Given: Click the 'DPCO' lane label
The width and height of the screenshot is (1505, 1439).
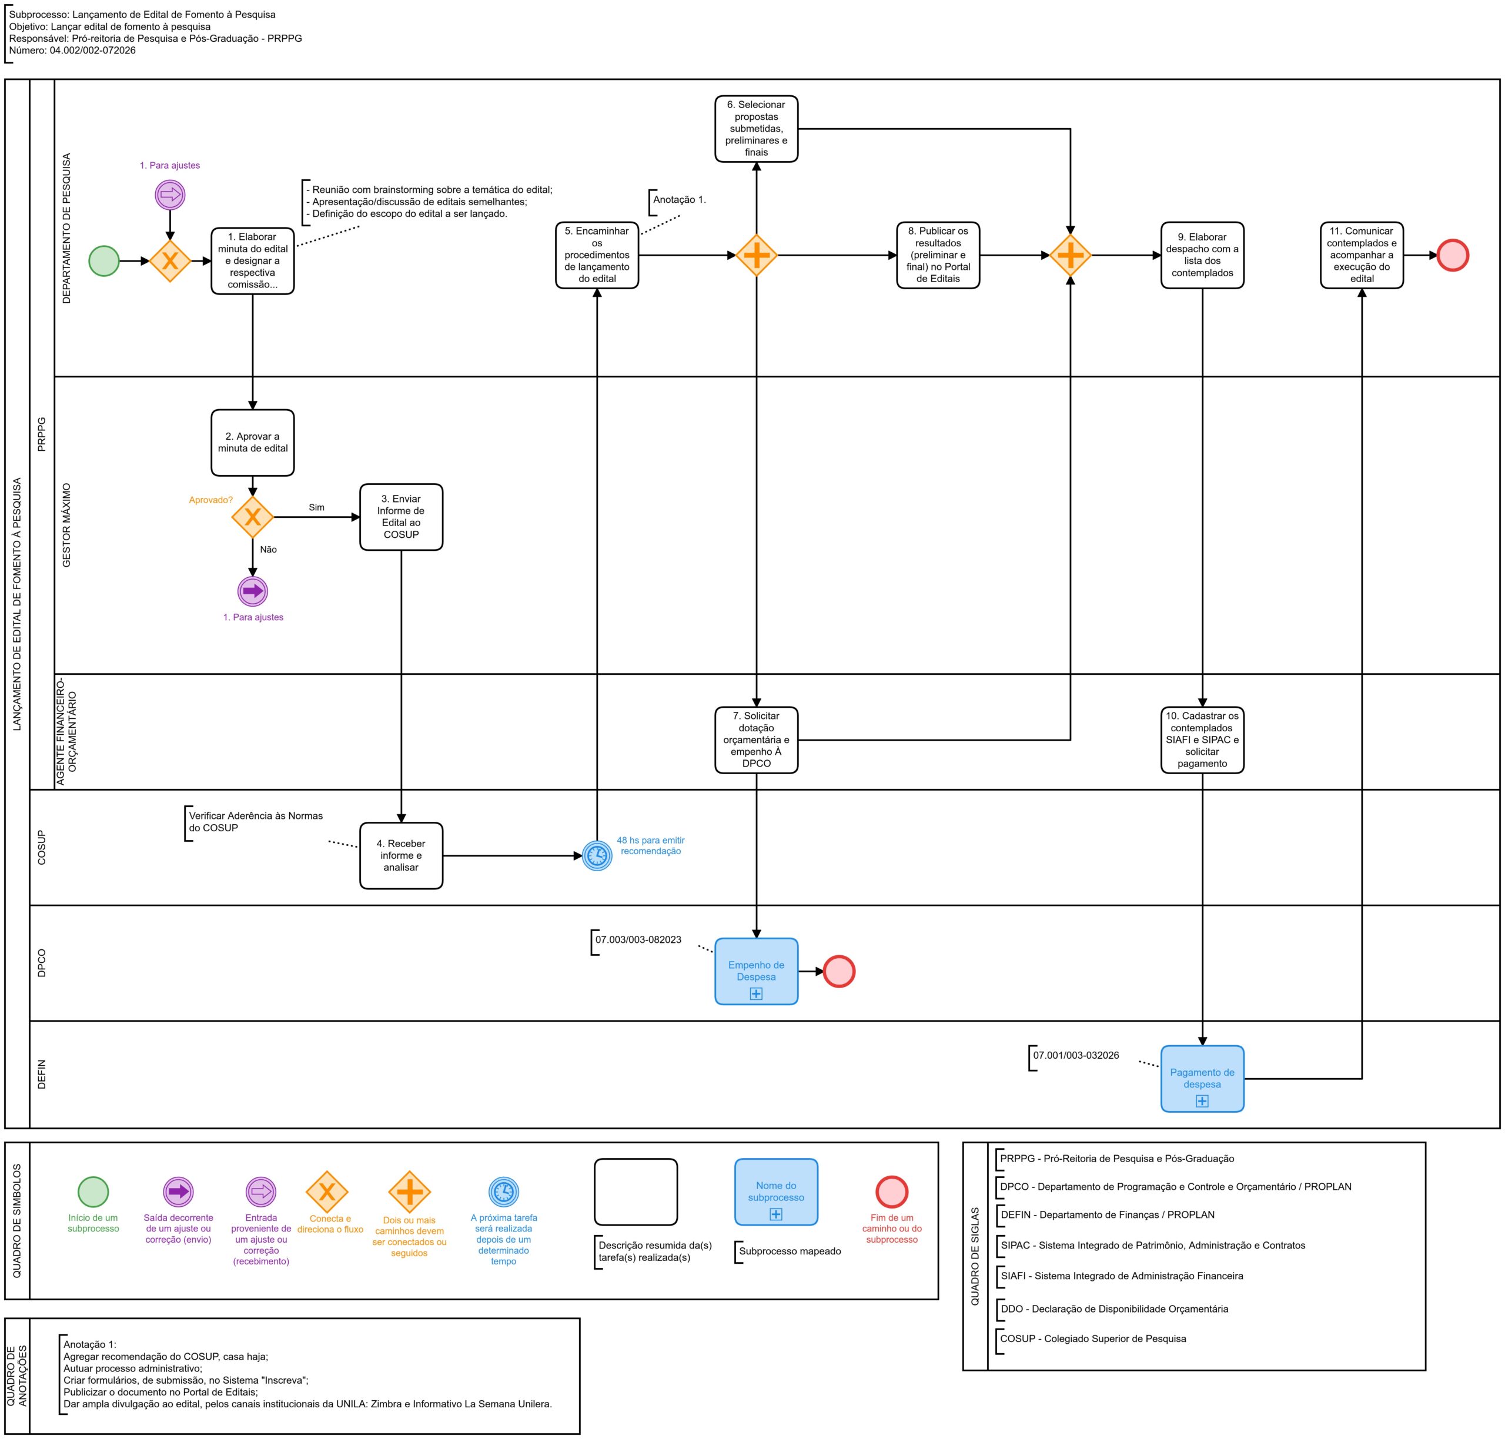Looking at the screenshot, I should (41, 963).
